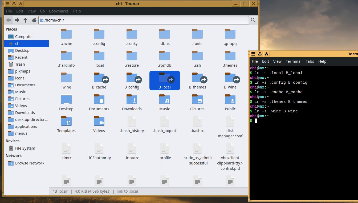358x203 pixels.
Task: Toggle shade (roll up) on Thunar window
Action: (x=21, y=4)
